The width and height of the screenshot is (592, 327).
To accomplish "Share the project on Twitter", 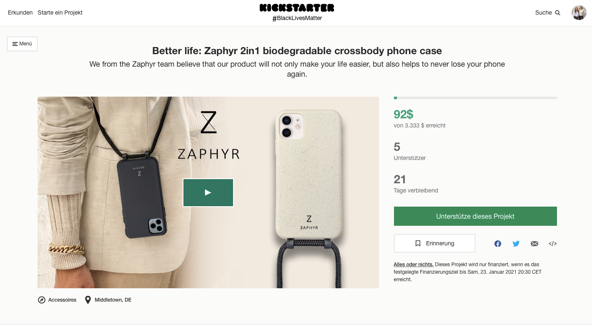I will (516, 244).
